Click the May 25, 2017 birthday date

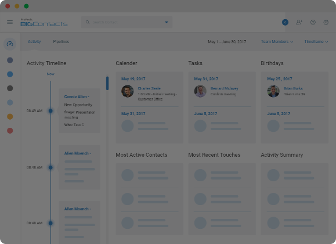(x=280, y=79)
